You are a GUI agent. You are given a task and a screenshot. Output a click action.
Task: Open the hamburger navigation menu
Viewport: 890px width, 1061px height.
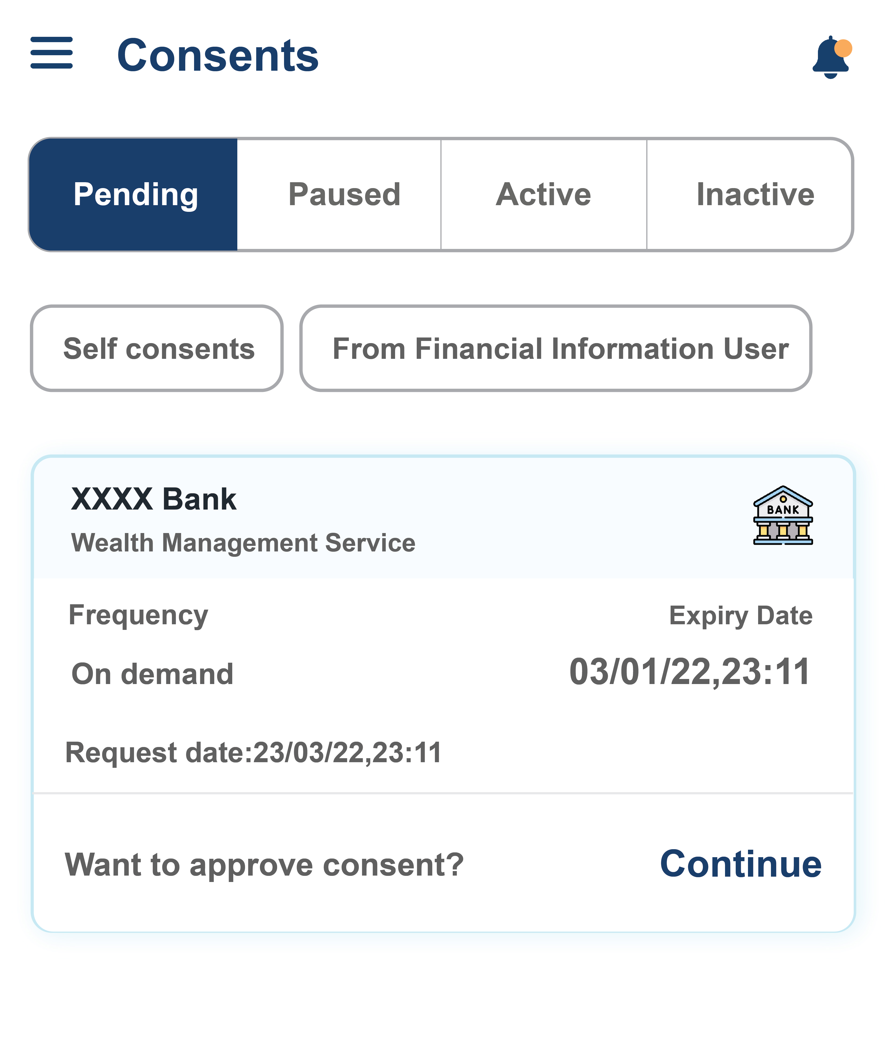(x=52, y=53)
